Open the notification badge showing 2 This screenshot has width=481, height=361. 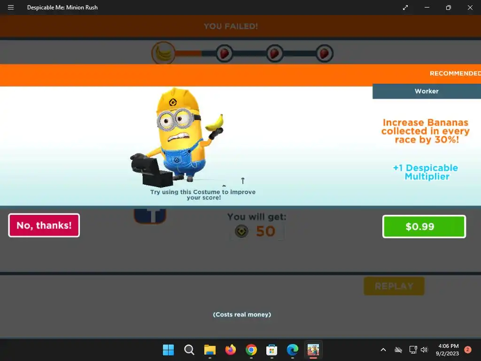(468, 350)
